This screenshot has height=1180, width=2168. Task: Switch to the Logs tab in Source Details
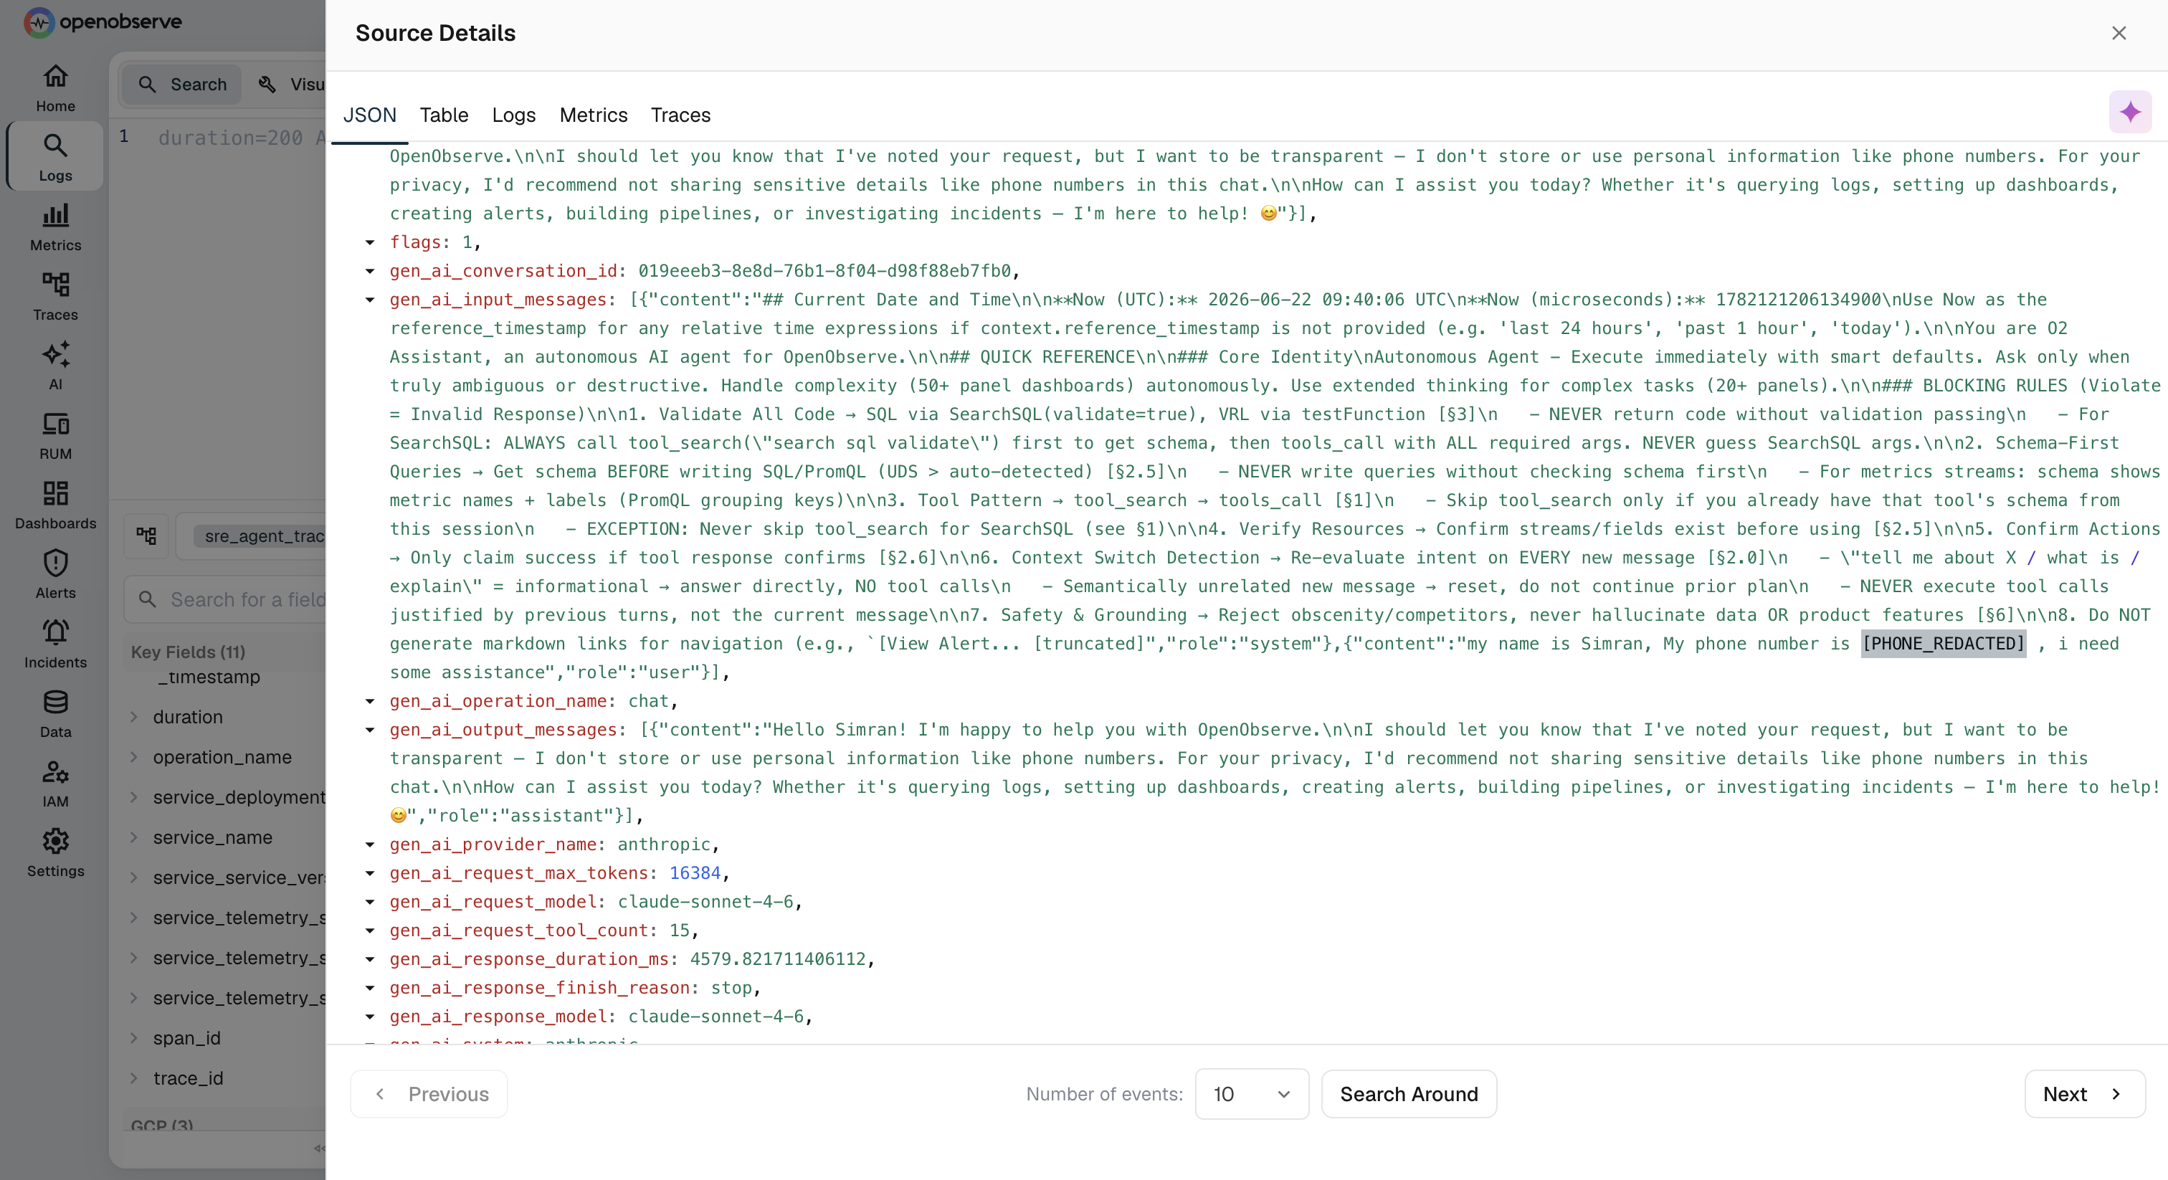[x=513, y=115]
